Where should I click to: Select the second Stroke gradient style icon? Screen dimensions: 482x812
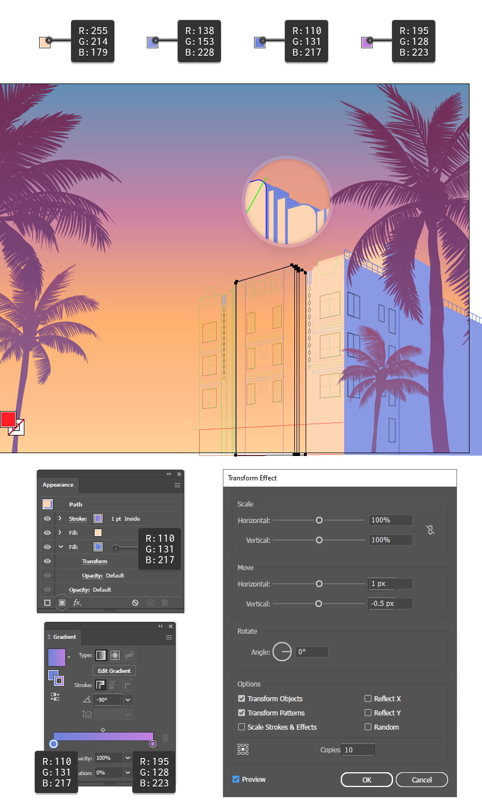point(113,684)
